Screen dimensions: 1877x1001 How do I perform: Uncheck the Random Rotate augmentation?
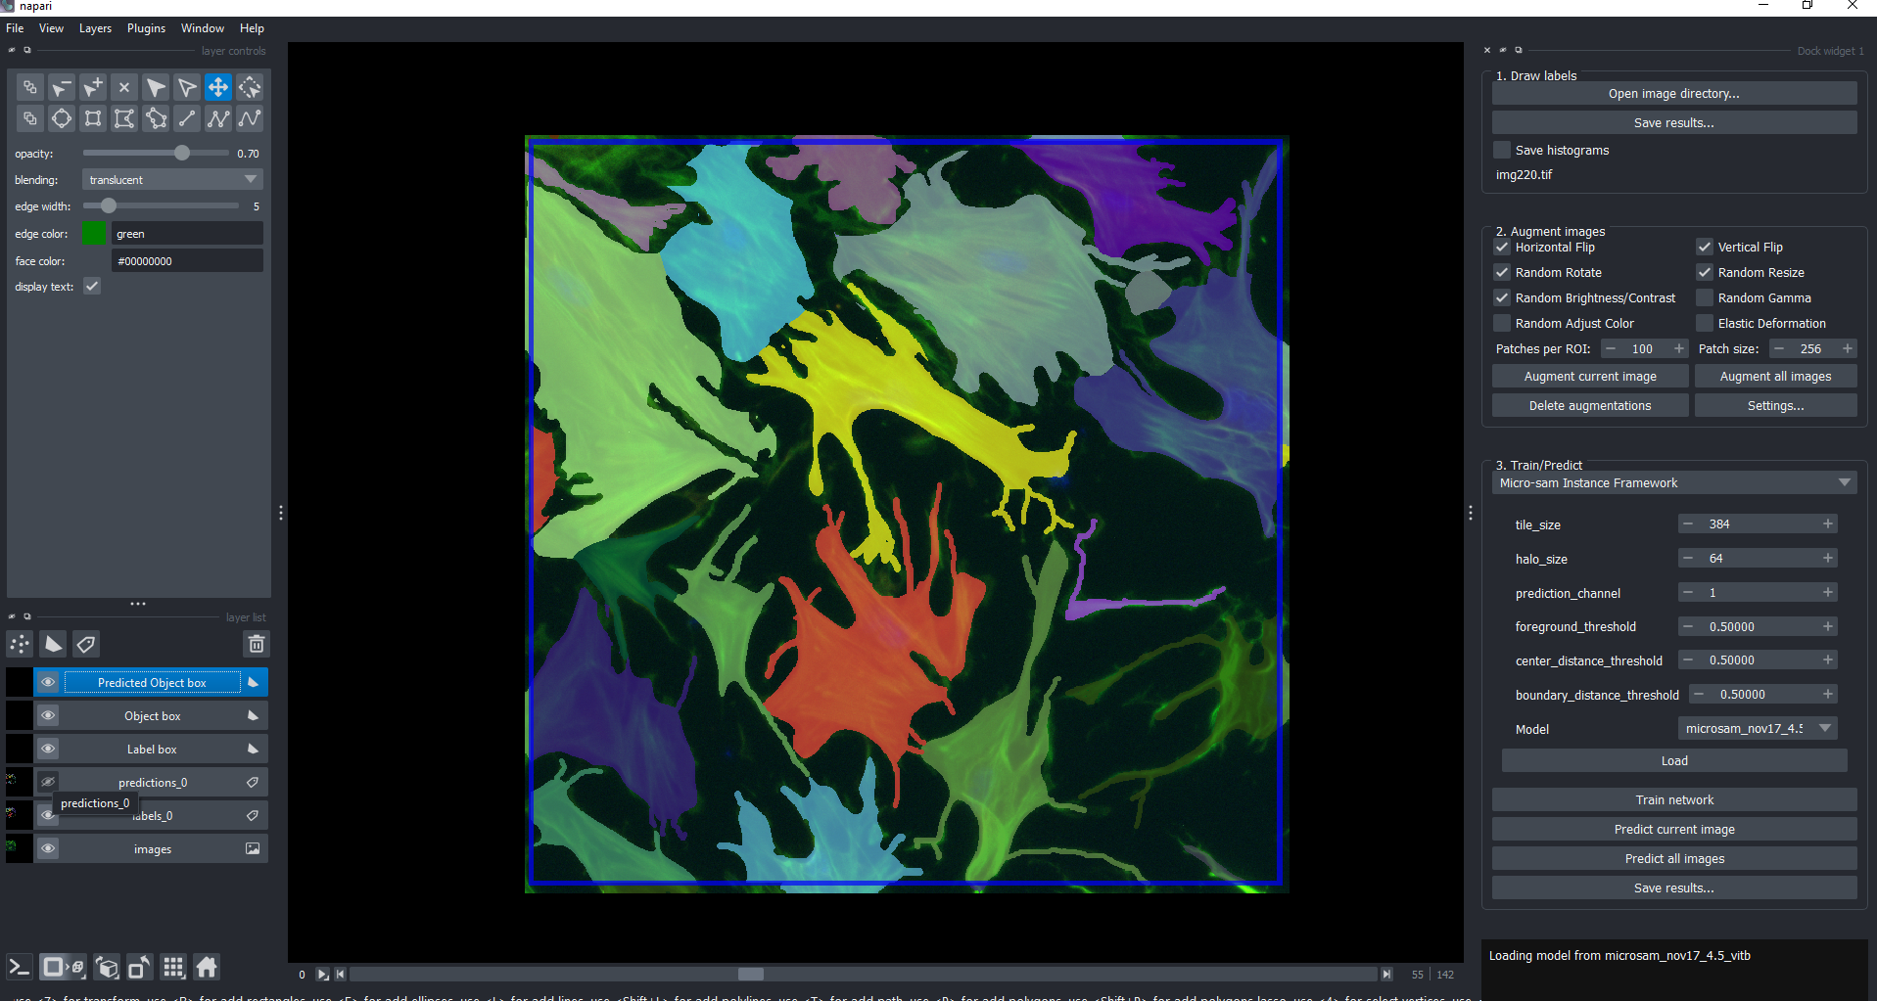(1502, 272)
